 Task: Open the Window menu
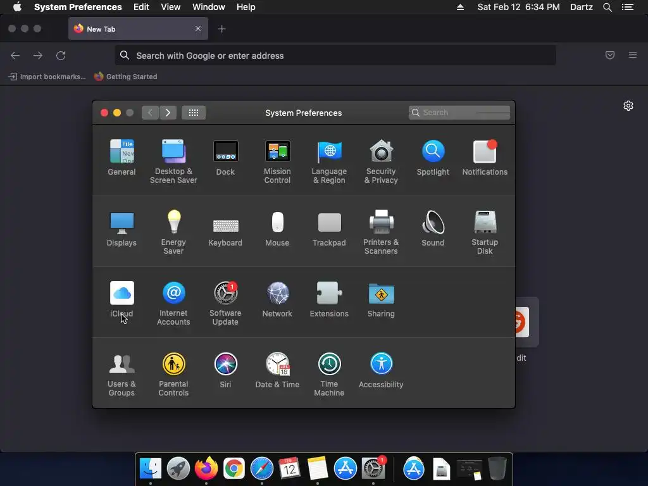(x=209, y=7)
